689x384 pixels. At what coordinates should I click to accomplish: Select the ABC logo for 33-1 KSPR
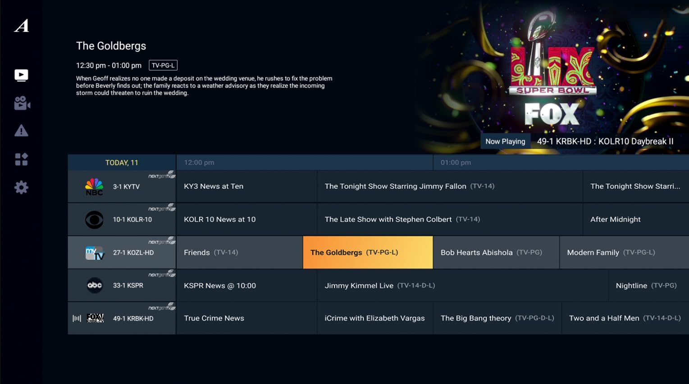[94, 285]
